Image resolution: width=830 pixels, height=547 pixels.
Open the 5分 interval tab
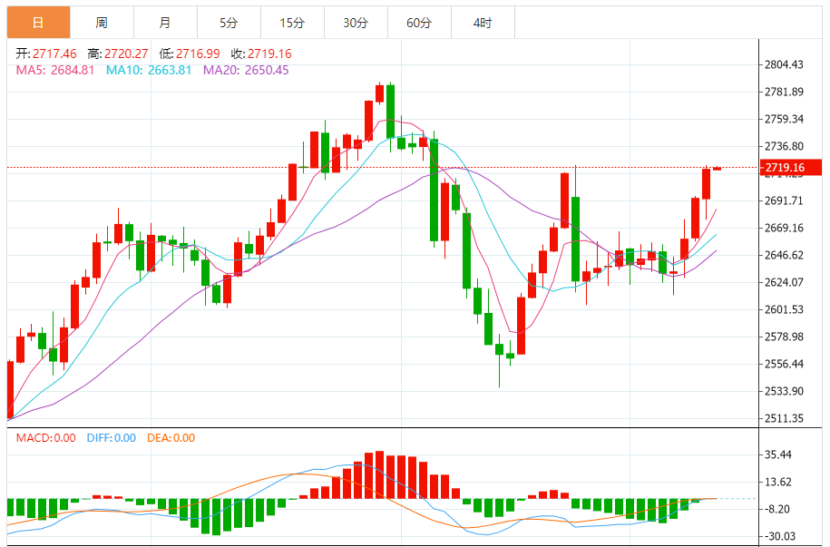(x=229, y=23)
